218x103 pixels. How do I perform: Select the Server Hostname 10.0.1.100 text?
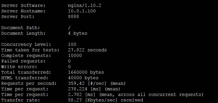click(x=82, y=11)
